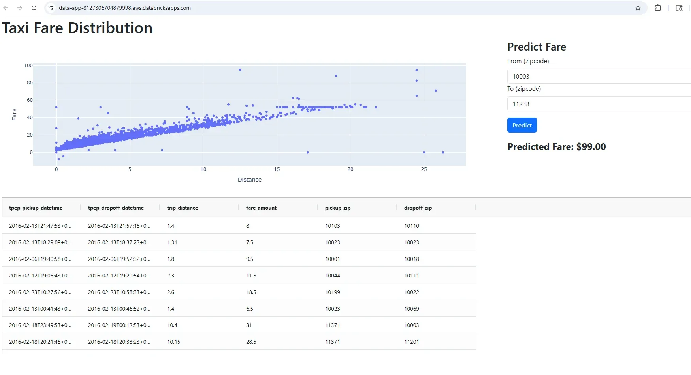Viewport: 691px width, 375px height.
Task: Bookmark this page with the star icon
Action: (638, 8)
